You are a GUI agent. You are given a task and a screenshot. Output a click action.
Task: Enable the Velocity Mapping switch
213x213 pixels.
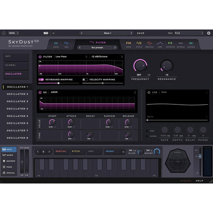tap(85, 80)
